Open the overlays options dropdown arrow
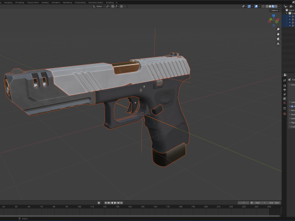The width and height of the screenshot is (295, 221). coord(259,7)
